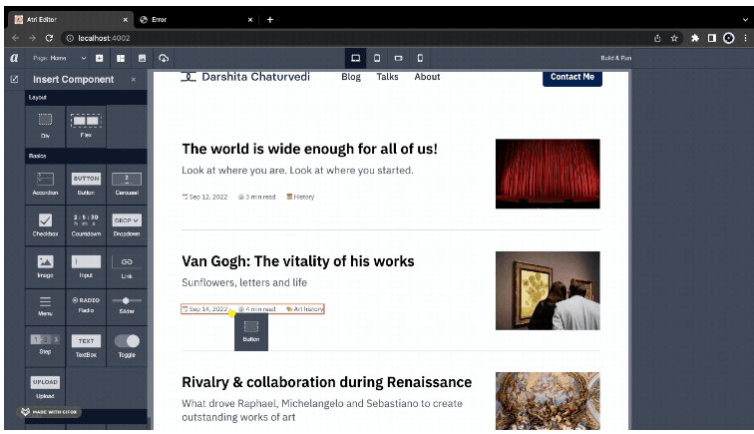Pick the Checkbox component
The image size is (754, 434).
pos(45,225)
